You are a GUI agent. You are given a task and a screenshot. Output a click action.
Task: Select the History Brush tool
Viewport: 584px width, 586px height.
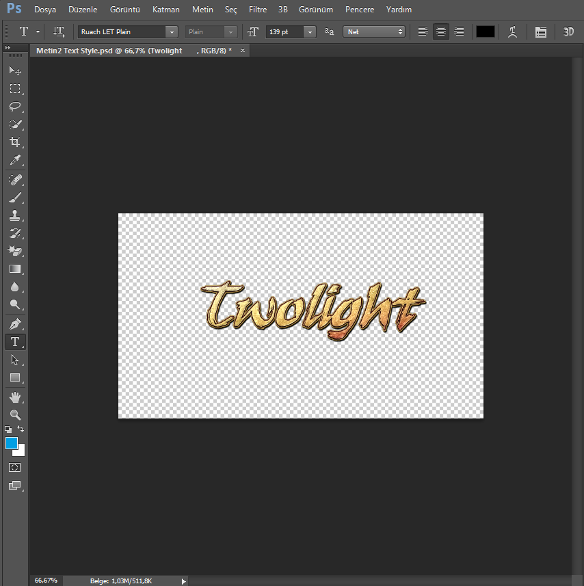pos(15,233)
